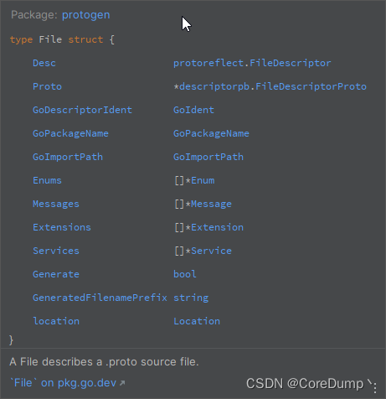Select the Proto field name
The width and height of the screenshot is (386, 399).
(x=47, y=86)
